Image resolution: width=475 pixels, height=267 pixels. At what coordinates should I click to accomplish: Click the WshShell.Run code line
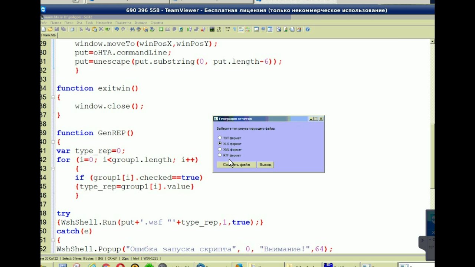coord(160,222)
